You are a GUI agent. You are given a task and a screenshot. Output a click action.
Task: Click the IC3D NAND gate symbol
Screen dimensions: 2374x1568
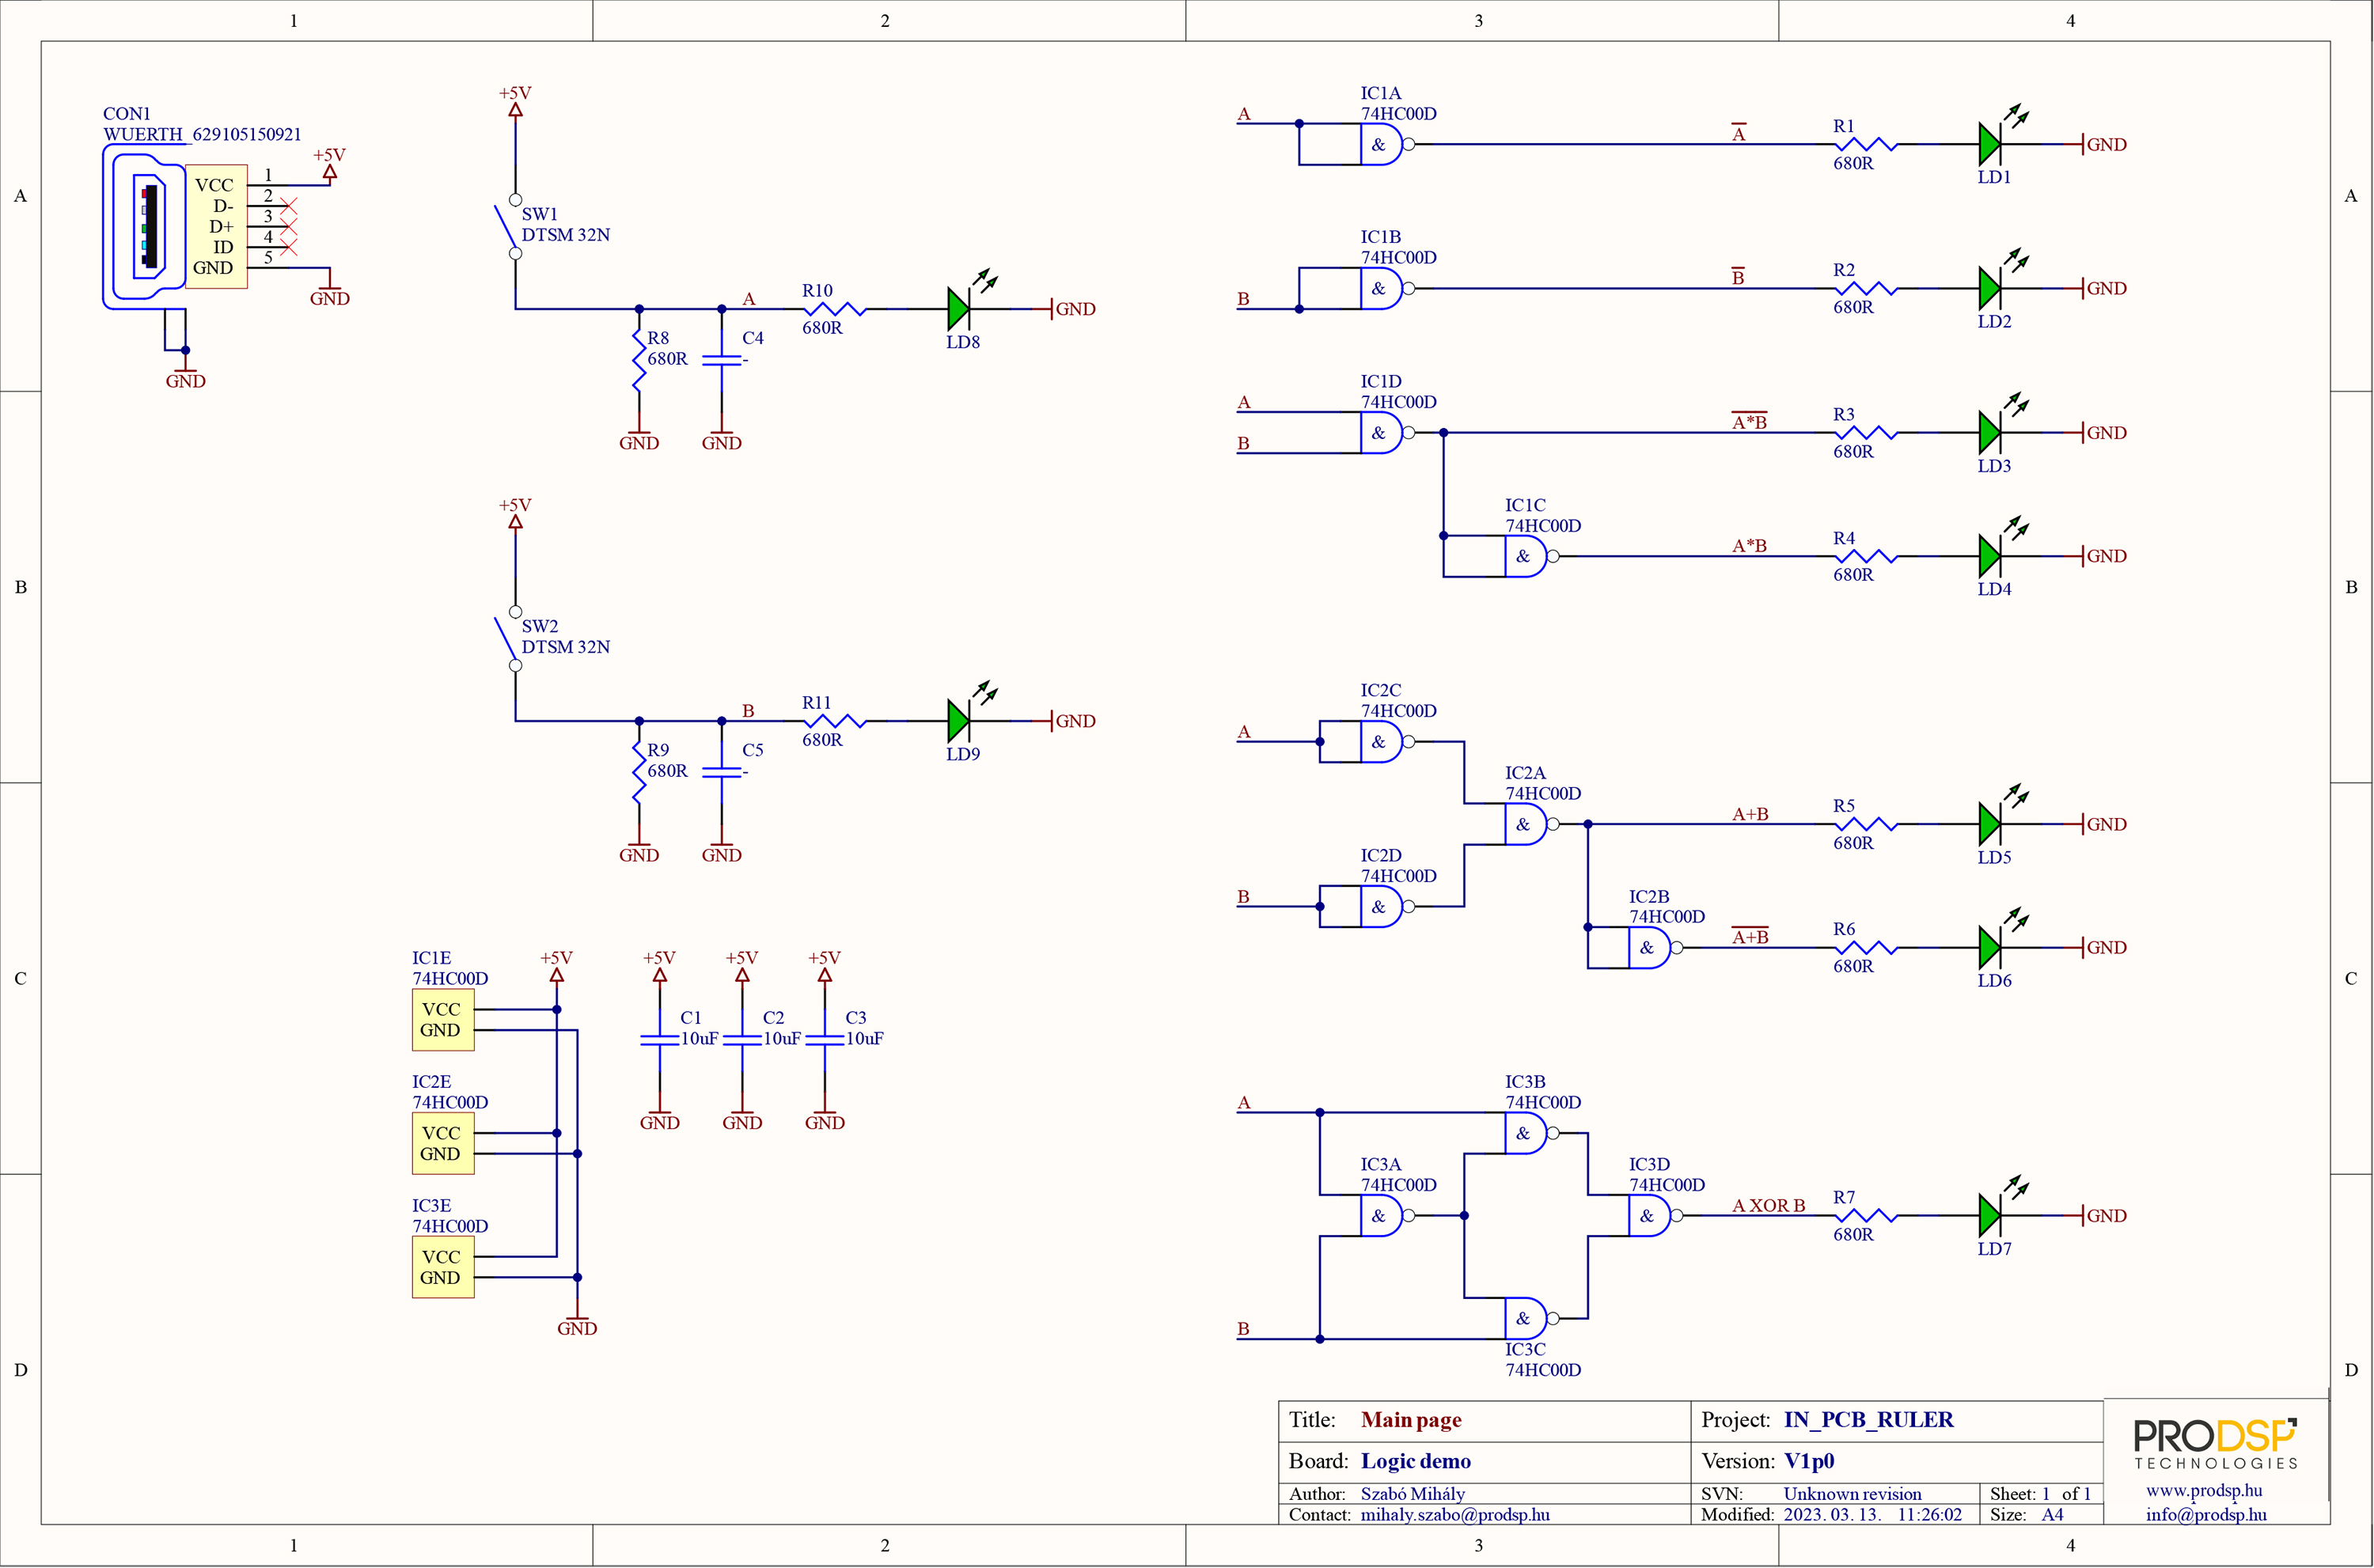tap(1655, 1216)
